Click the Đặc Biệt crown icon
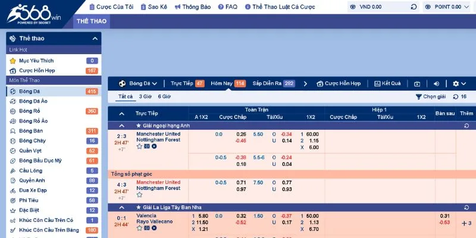This screenshot has width=476, height=238. [x=12, y=211]
